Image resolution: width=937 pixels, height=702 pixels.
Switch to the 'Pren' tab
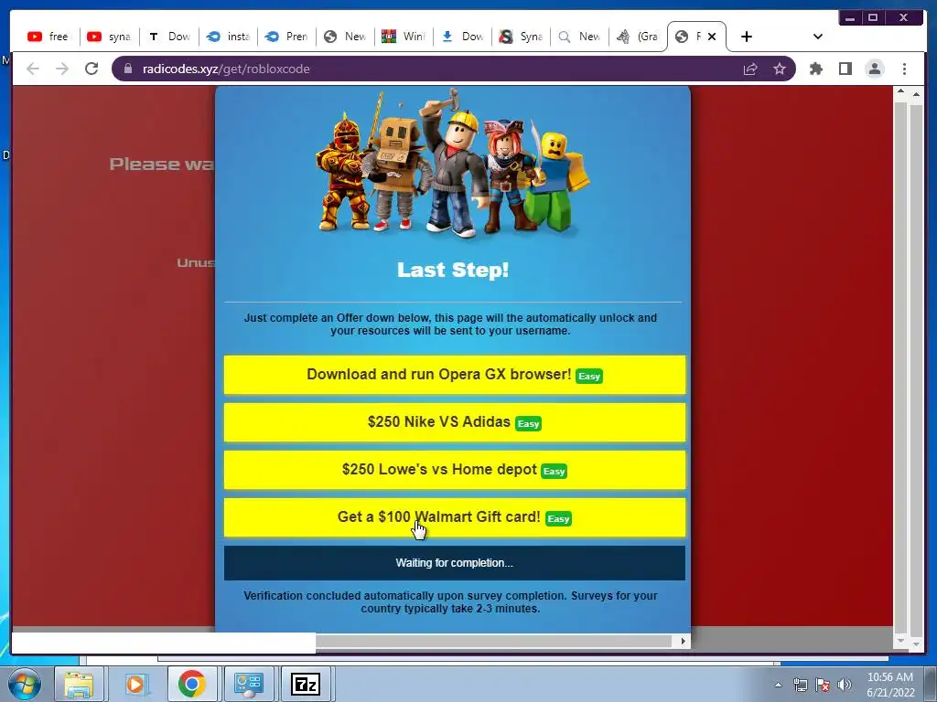(286, 37)
